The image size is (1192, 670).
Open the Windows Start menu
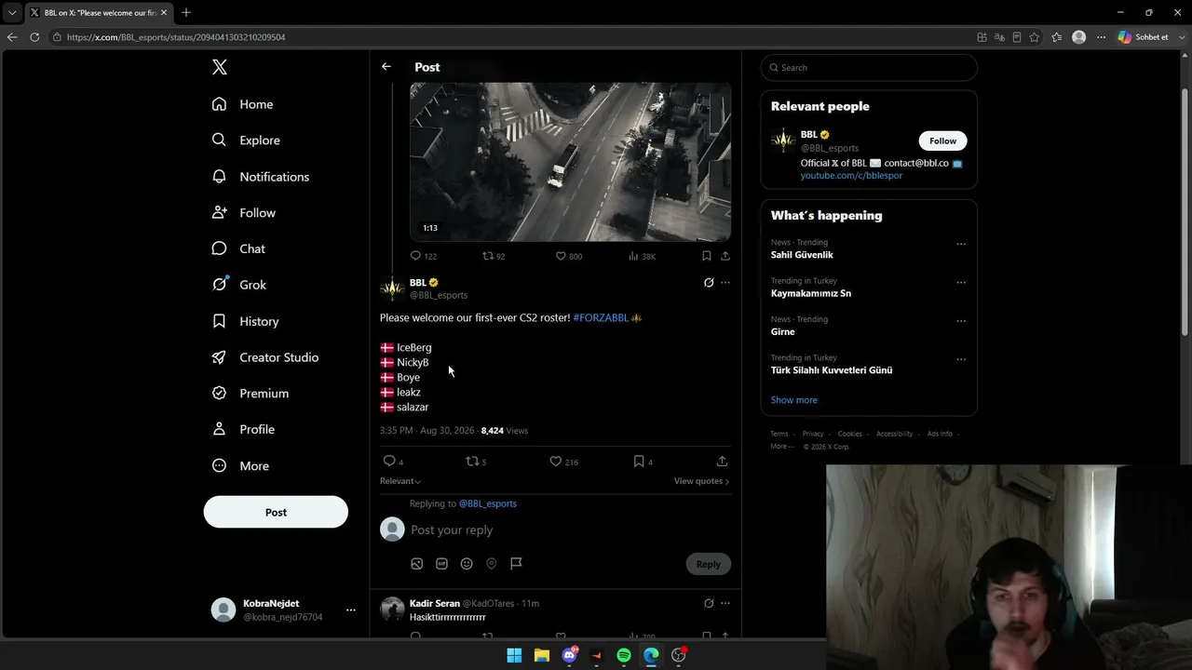(x=514, y=655)
